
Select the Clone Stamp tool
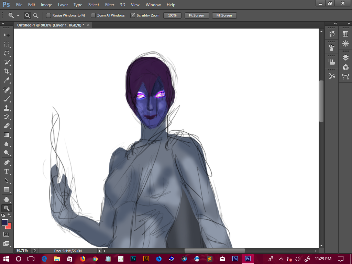pyautogui.click(x=7, y=108)
